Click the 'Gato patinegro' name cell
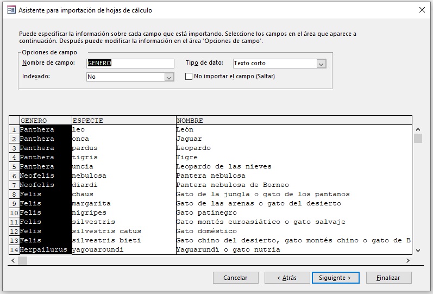This screenshot has height=294, width=433. 294,212
